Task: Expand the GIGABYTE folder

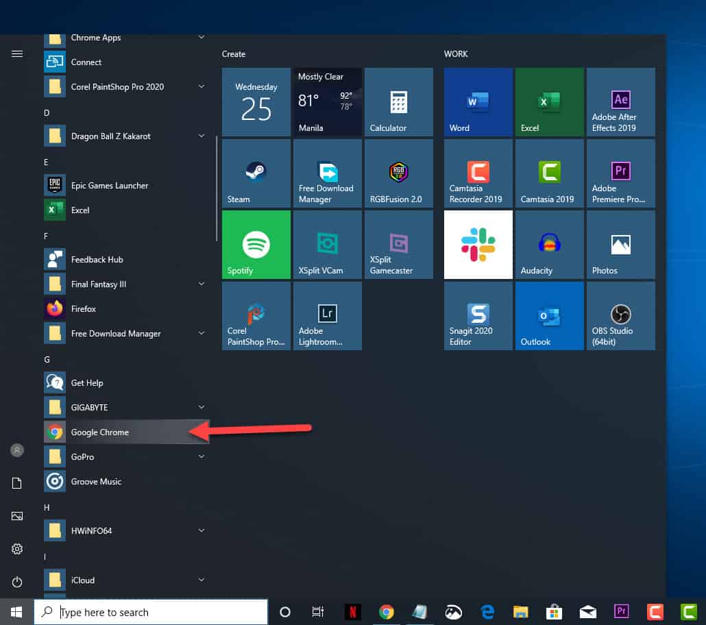Action: [126, 408]
